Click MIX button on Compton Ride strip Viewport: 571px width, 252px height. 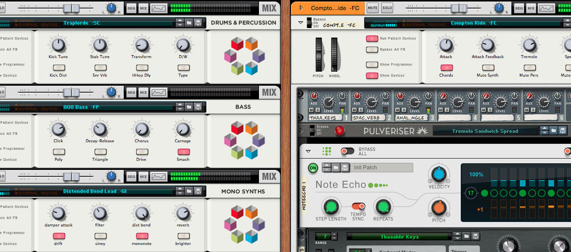pos(531,8)
